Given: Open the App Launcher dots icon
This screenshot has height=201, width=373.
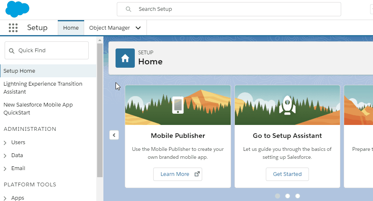Looking at the screenshot, I should coord(13,28).
